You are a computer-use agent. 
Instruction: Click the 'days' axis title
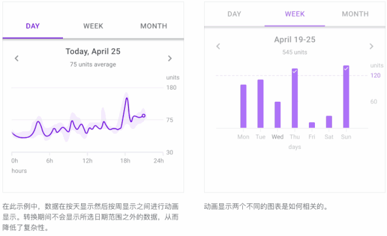point(295,147)
